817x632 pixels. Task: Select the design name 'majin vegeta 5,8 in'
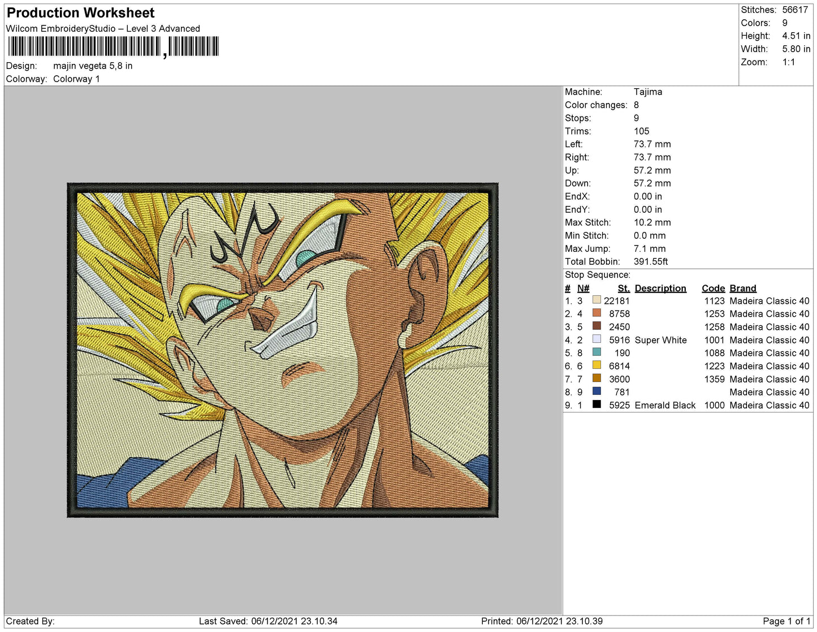(x=93, y=66)
